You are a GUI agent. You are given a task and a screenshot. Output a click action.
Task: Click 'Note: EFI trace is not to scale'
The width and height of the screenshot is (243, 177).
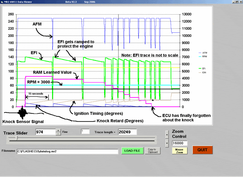point(150,55)
